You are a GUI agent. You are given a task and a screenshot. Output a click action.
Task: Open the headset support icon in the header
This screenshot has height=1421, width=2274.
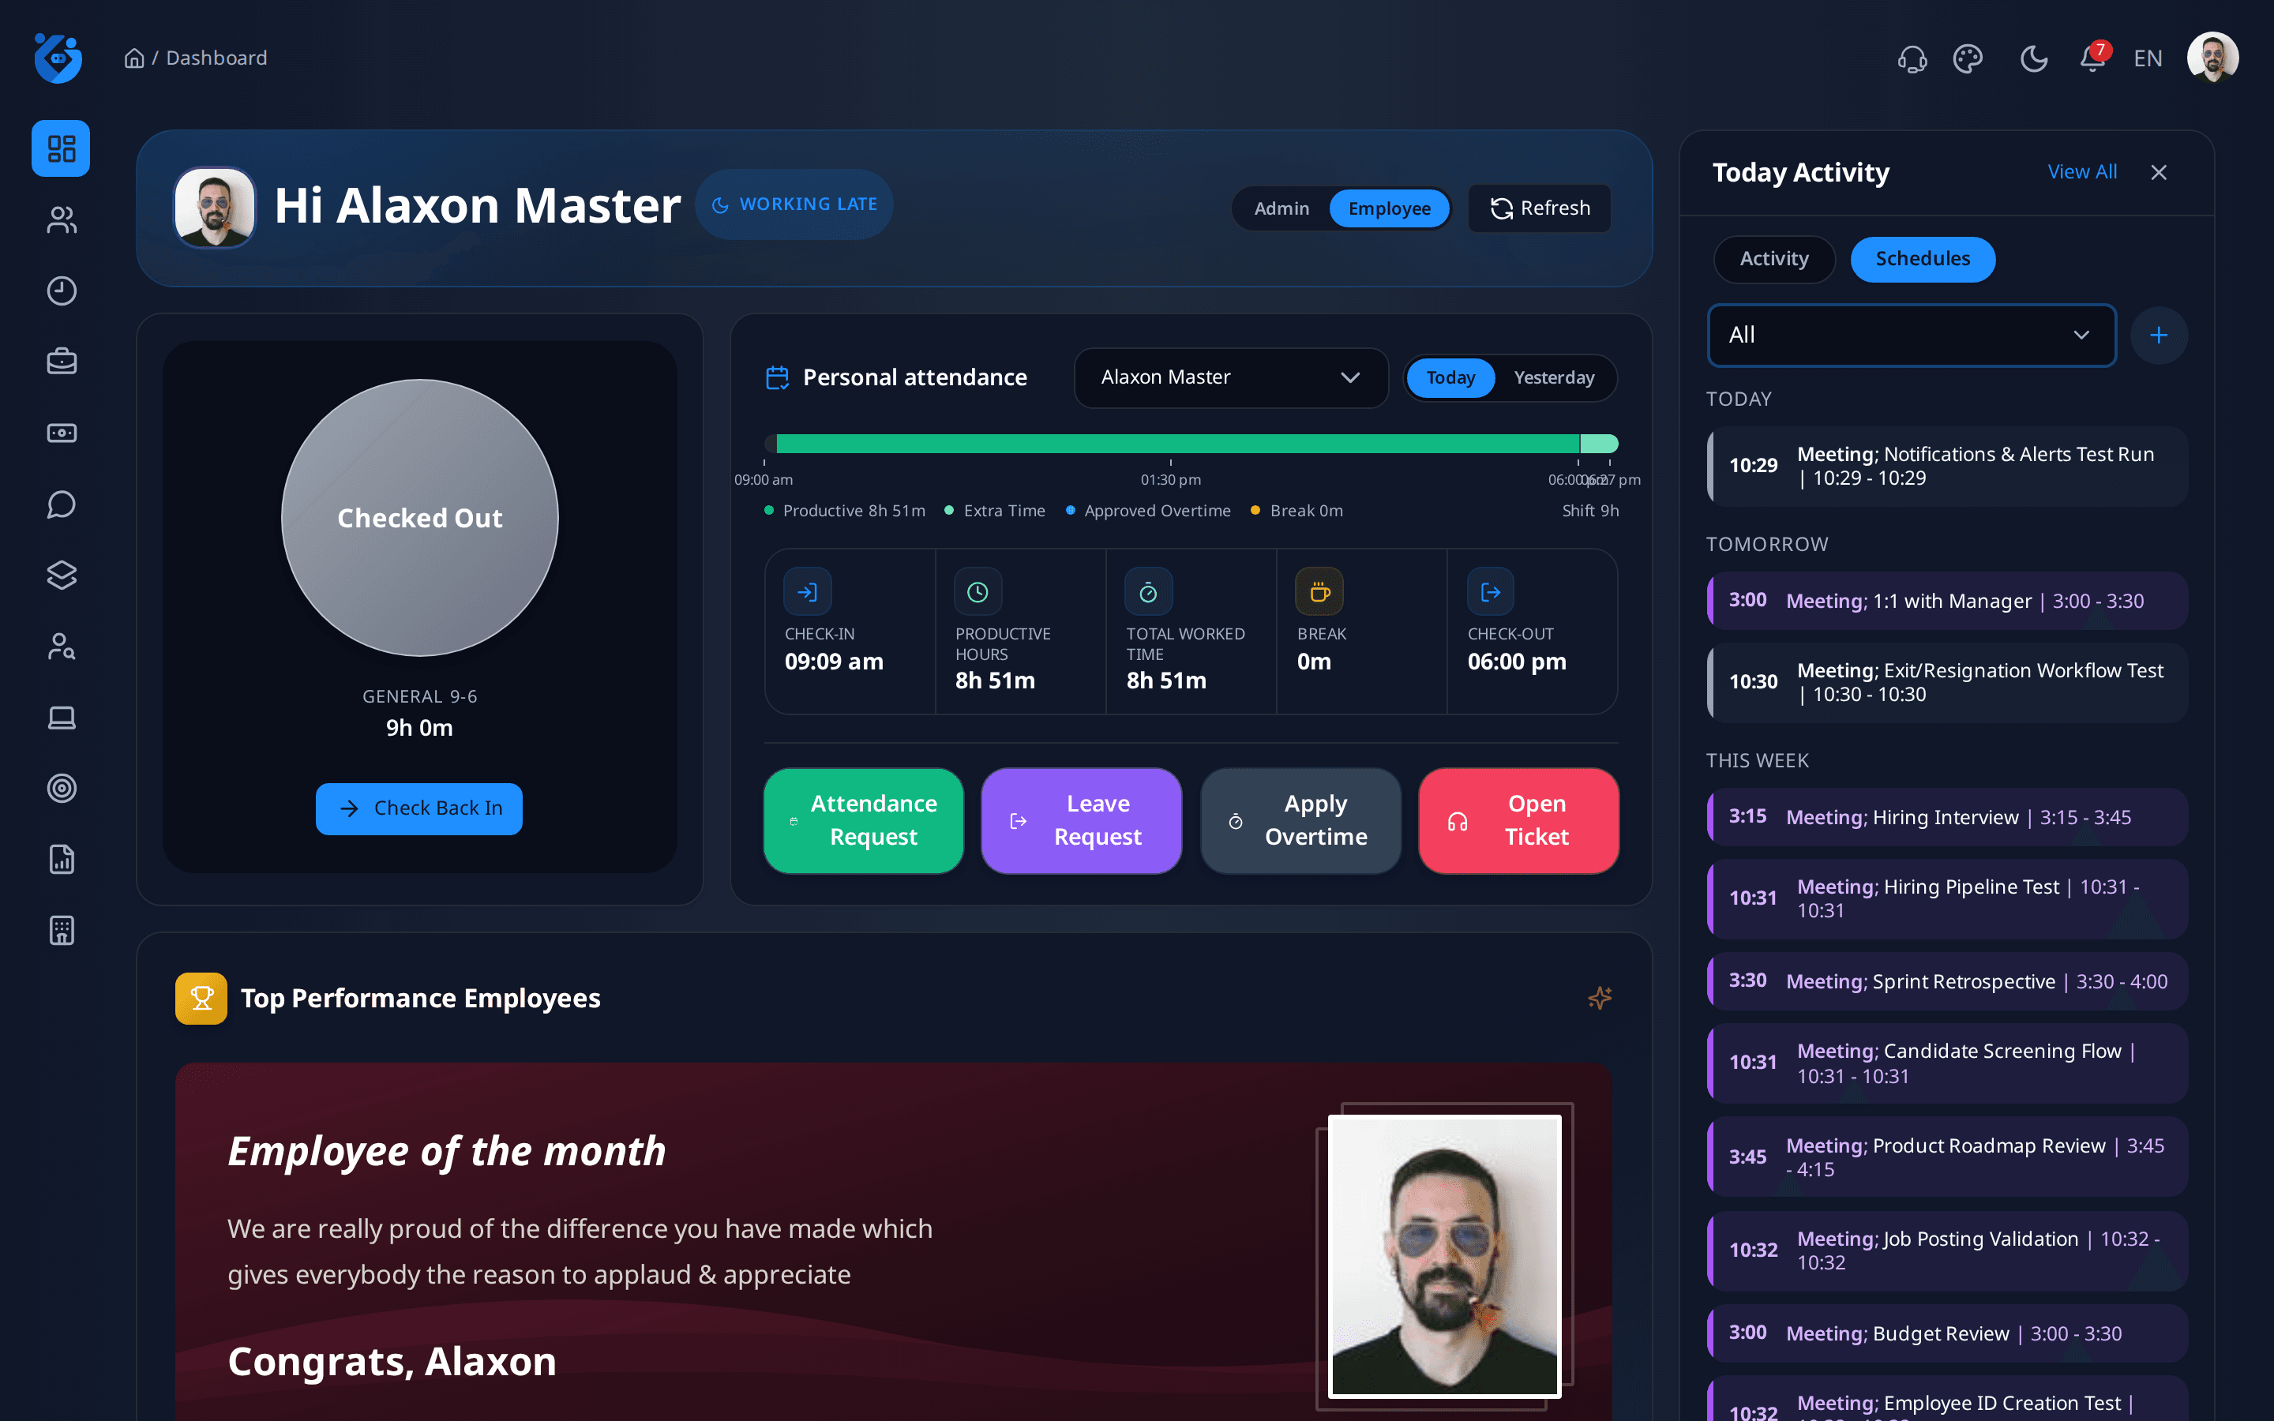1912,59
